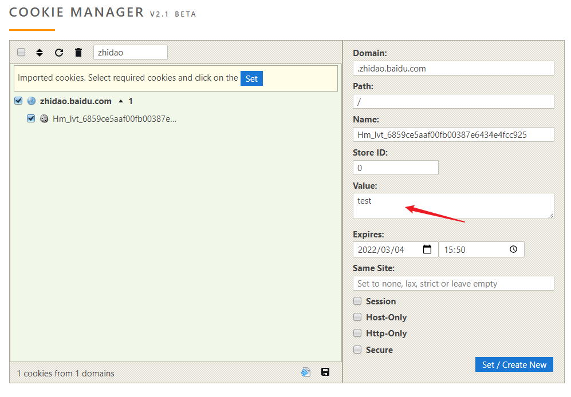Click the expand/collapse all arrows icon

pos(40,53)
